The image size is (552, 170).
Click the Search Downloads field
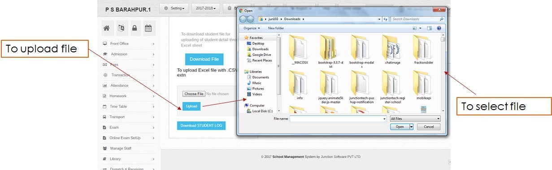417,19
